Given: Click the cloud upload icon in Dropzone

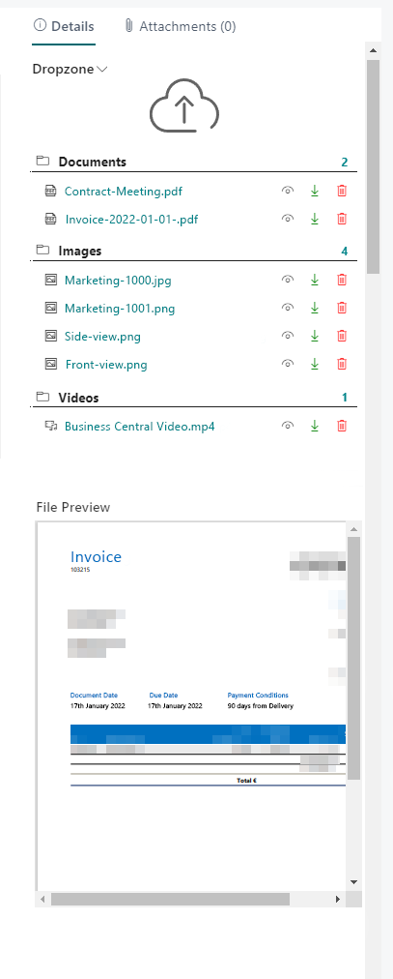Looking at the screenshot, I should (x=184, y=106).
